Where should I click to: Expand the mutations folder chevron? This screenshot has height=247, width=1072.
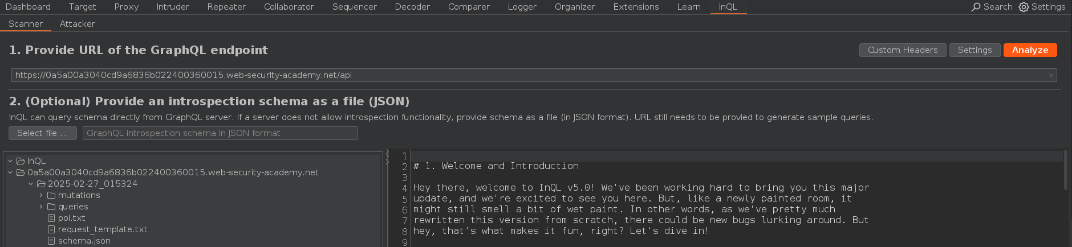(41, 195)
